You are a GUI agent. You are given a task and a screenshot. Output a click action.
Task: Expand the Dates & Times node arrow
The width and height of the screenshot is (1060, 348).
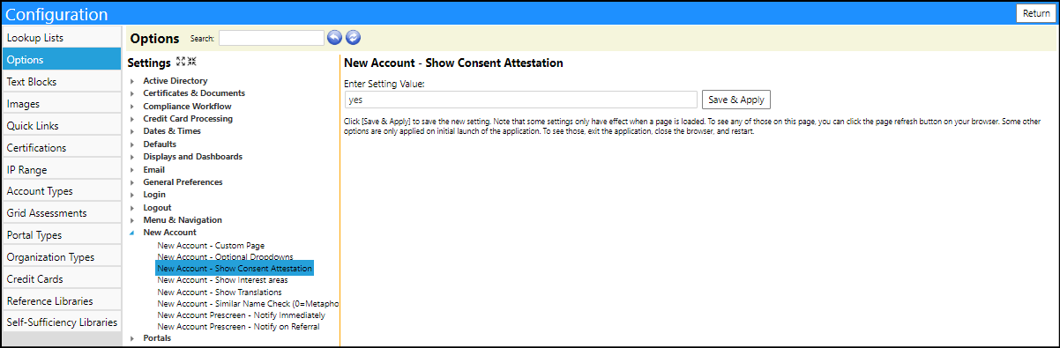[x=132, y=131]
